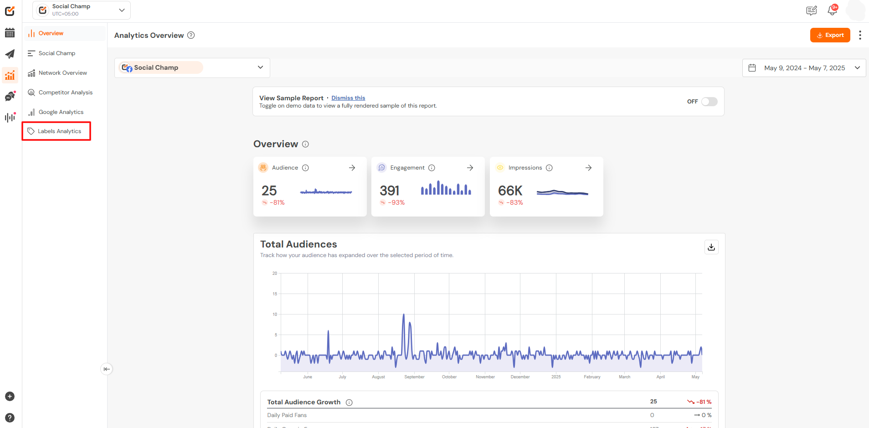Open Engagement card arrow

click(470, 168)
